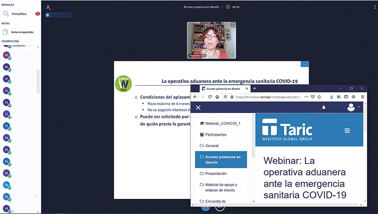Open the Moodle notifications bell
This screenshot has width=378, height=214.
(324, 108)
